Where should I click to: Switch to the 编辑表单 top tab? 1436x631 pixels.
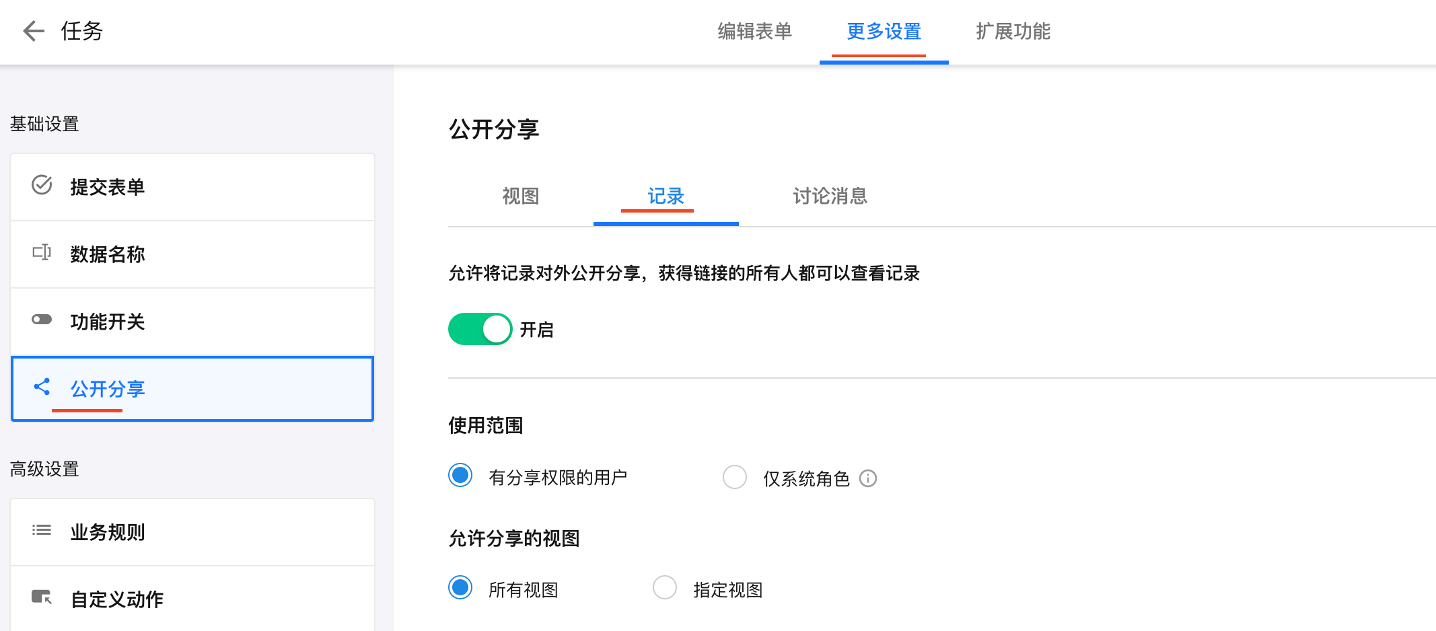point(754,32)
